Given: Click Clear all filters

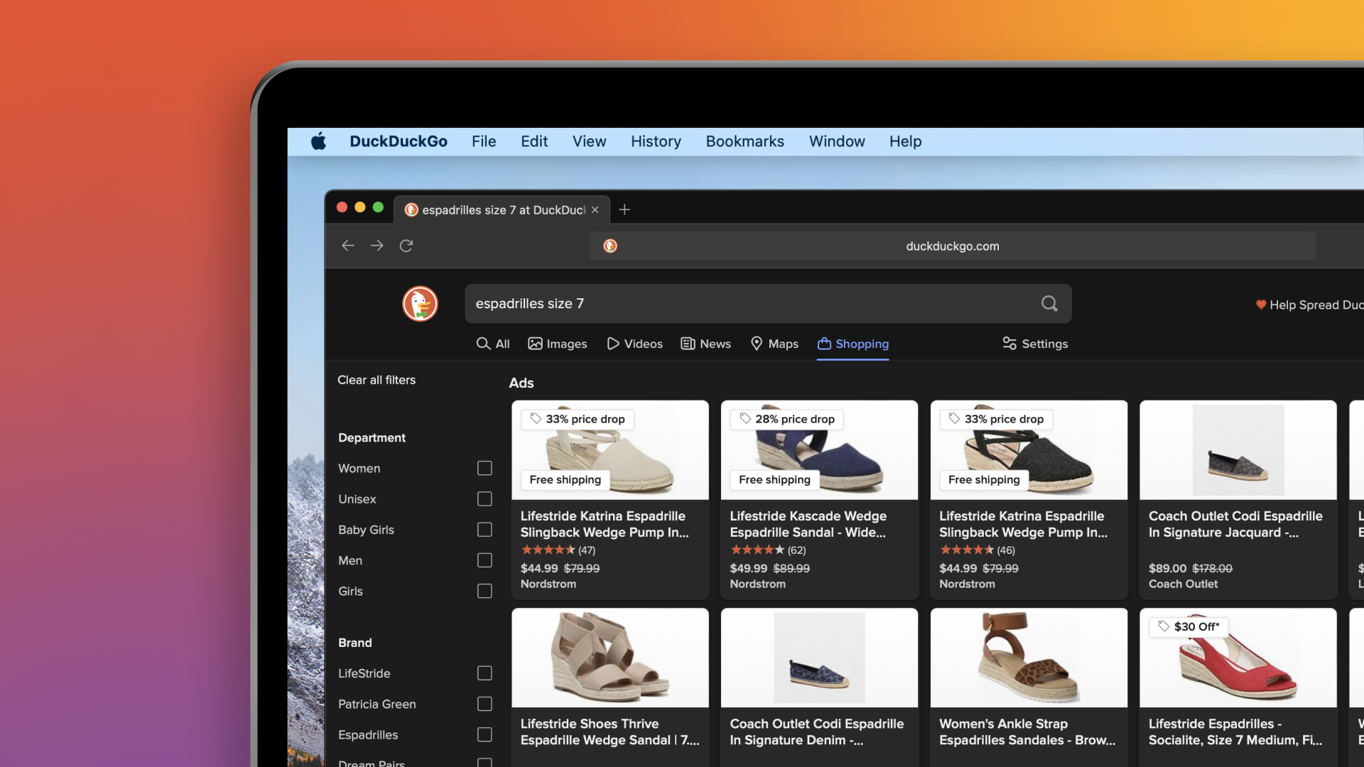Looking at the screenshot, I should tap(377, 380).
